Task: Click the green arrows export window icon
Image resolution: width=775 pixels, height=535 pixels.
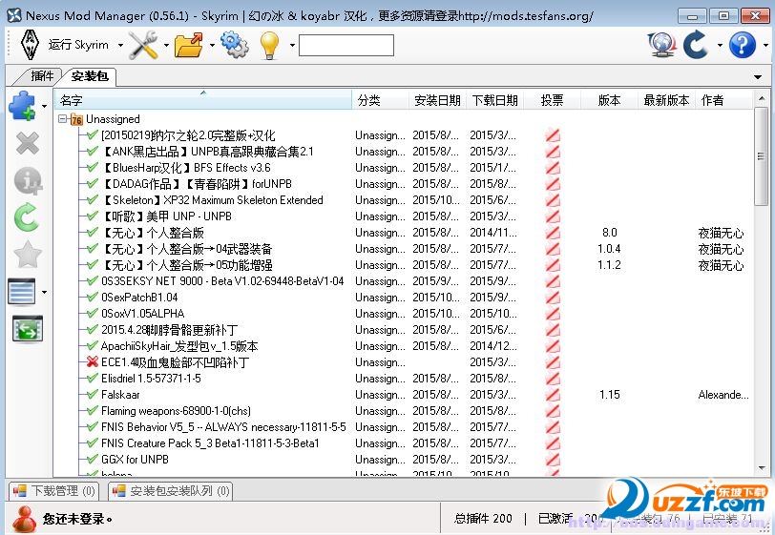Action: pyautogui.click(x=28, y=328)
